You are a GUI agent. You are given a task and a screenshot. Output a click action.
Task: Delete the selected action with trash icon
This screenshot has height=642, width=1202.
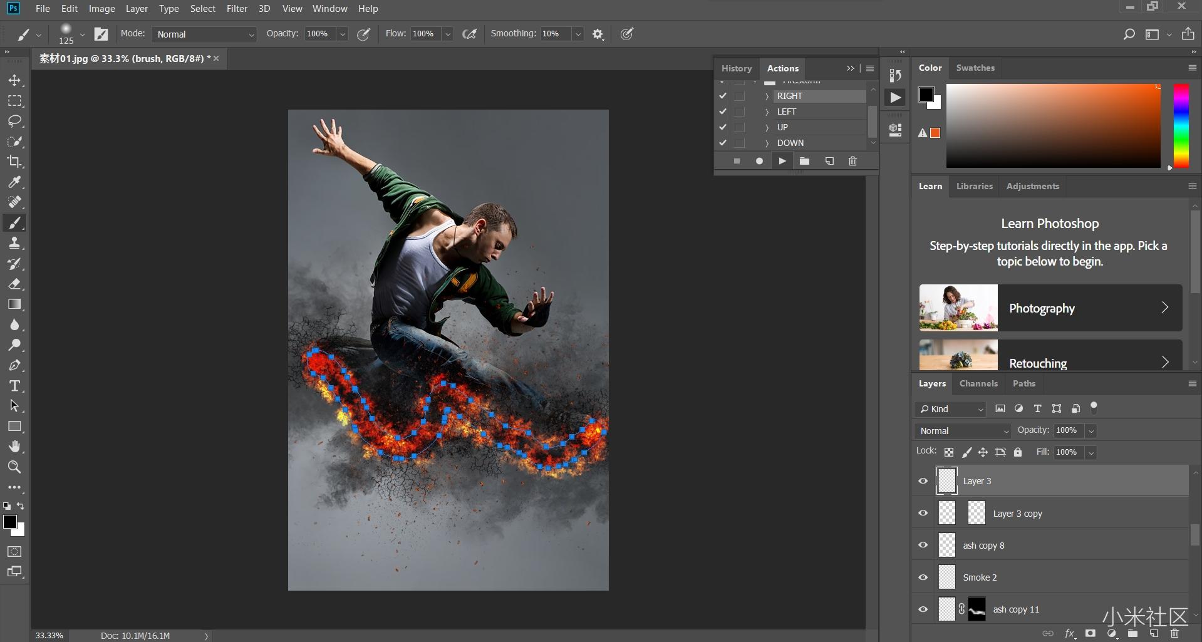pos(852,161)
